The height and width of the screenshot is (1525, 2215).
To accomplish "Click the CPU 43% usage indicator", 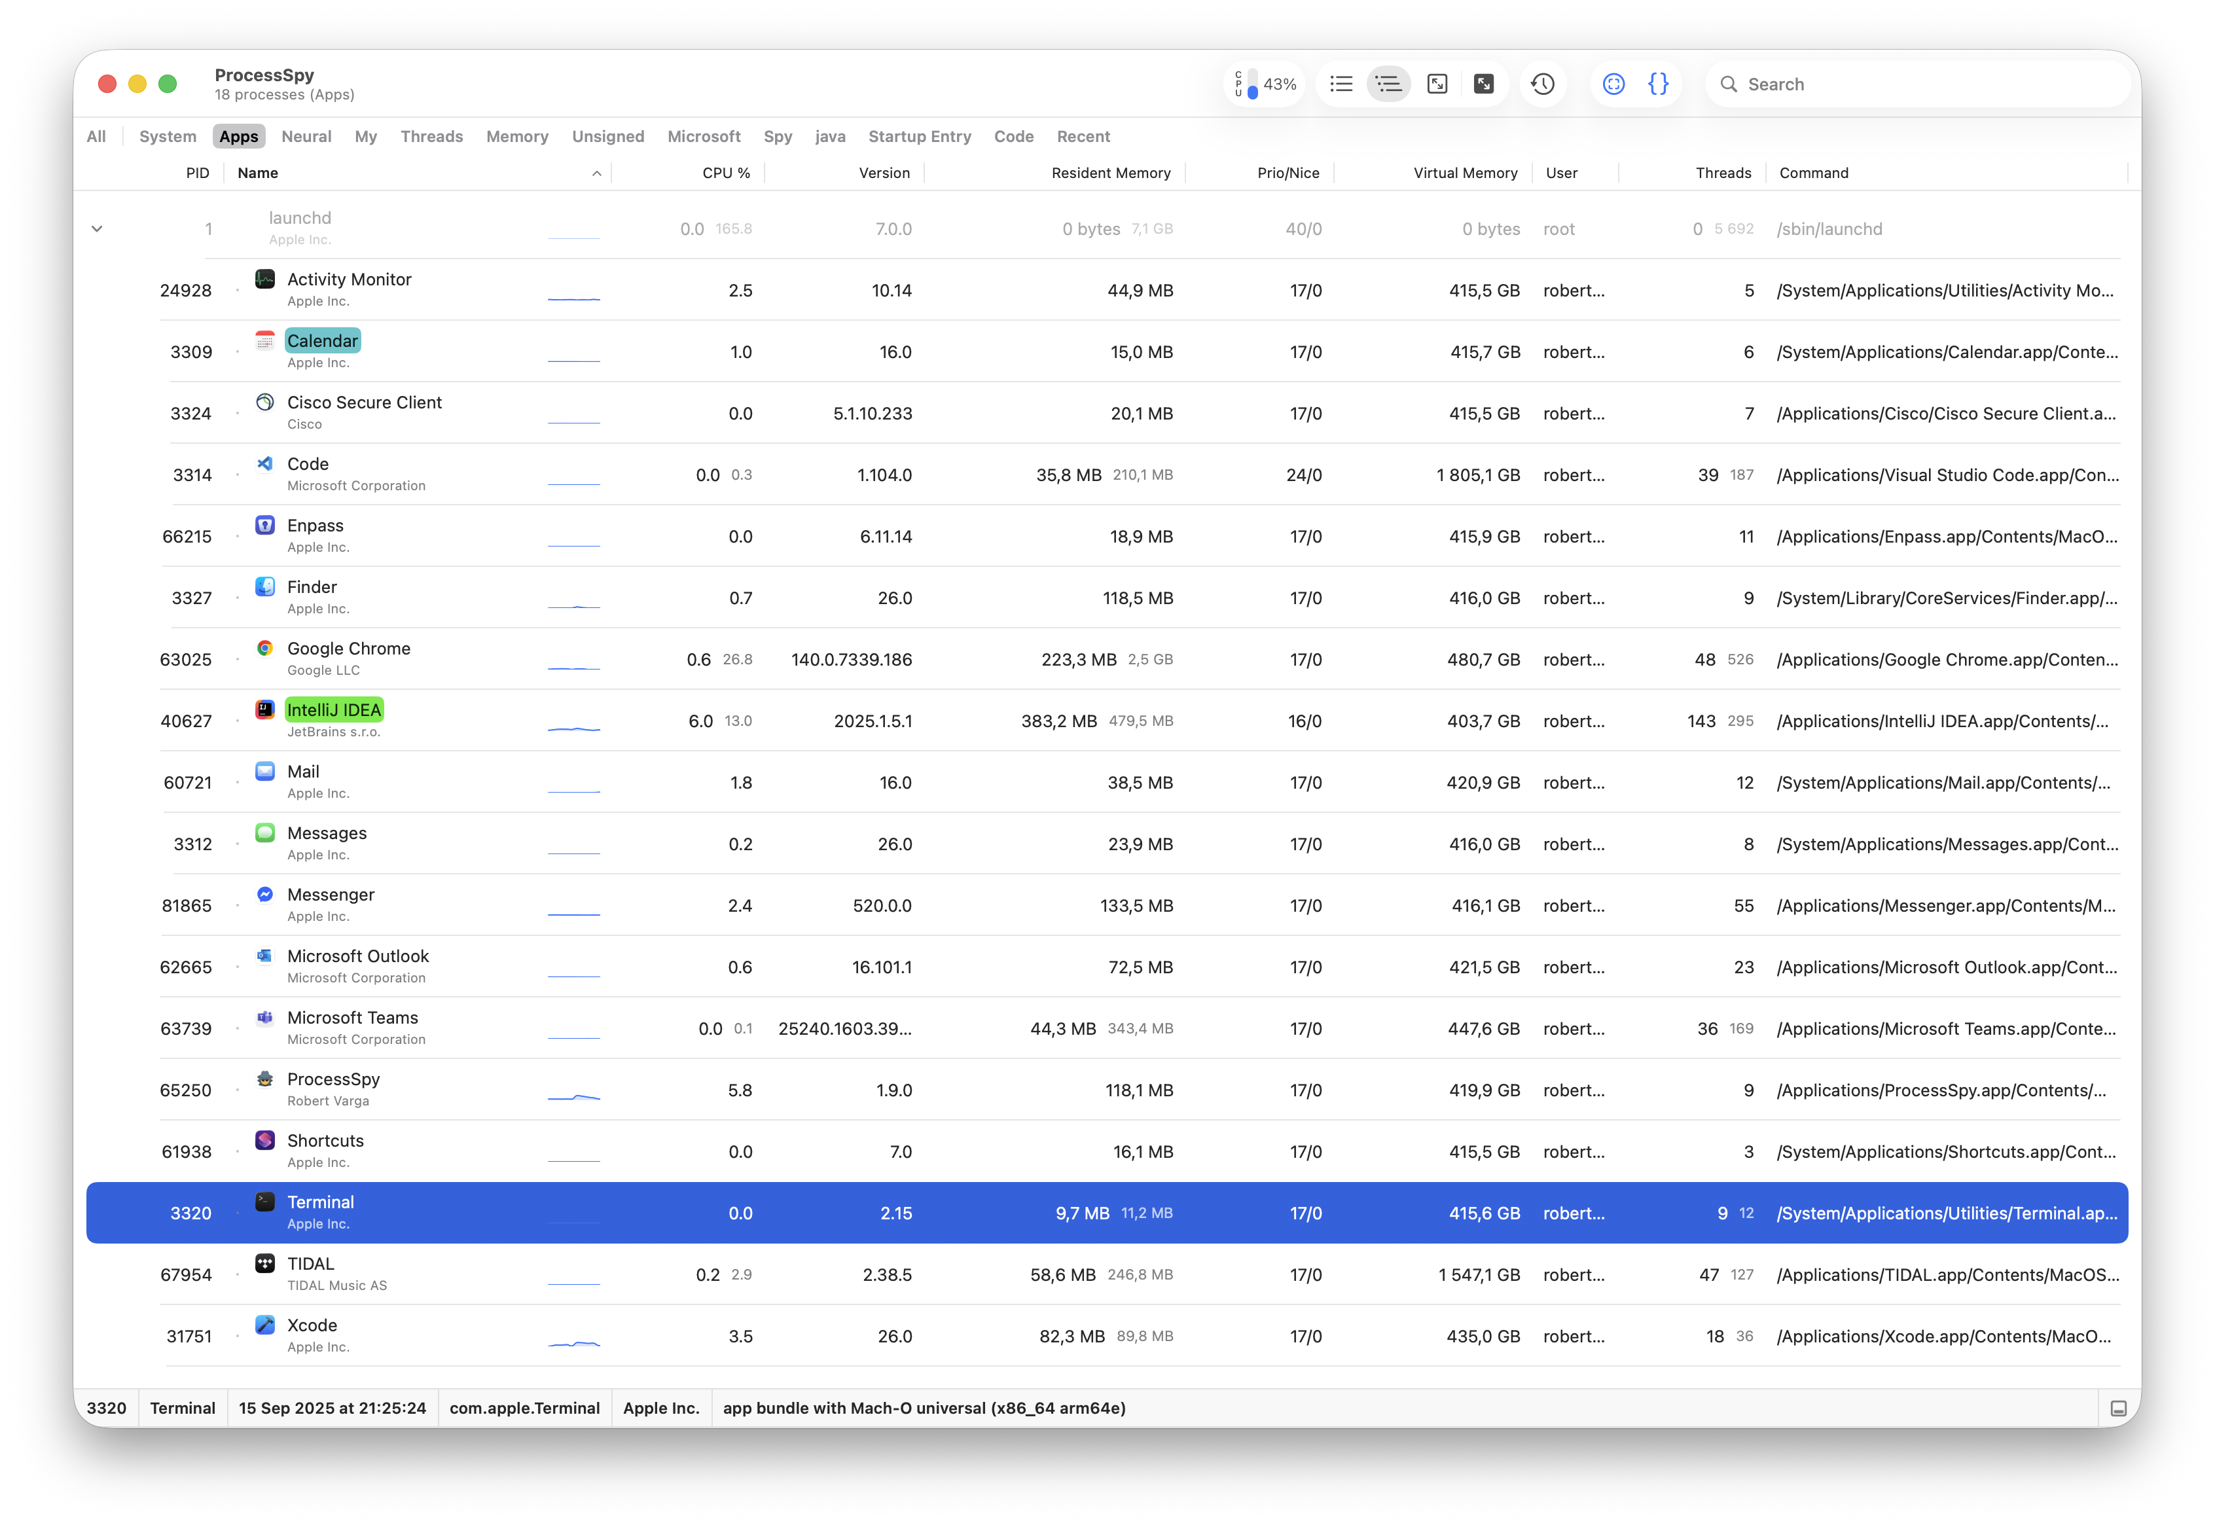I will click(1265, 84).
